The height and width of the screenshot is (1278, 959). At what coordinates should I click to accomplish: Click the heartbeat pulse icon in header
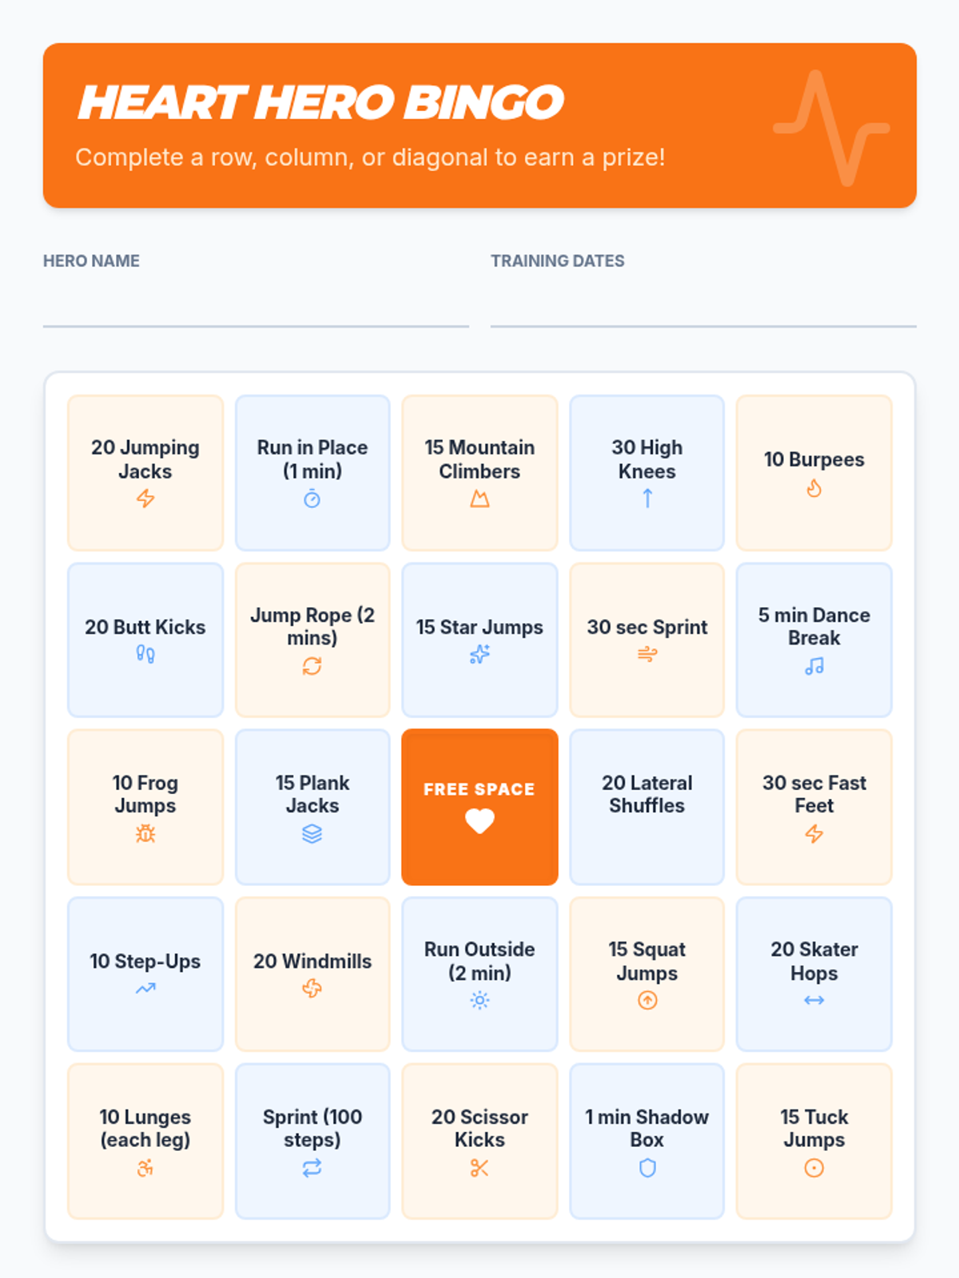tap(831, 128)
